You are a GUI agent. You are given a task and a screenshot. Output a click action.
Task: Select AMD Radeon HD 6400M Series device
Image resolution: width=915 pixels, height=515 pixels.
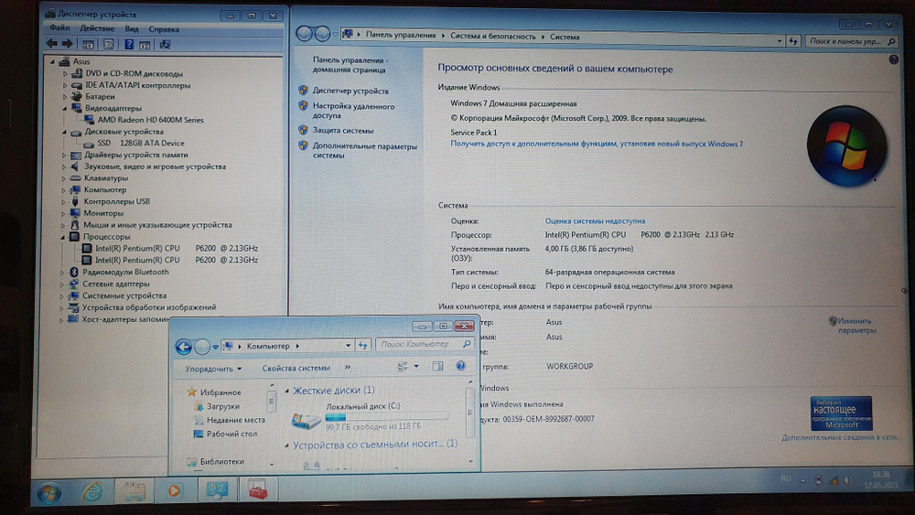pyautogui.click(x=150, y=120)
